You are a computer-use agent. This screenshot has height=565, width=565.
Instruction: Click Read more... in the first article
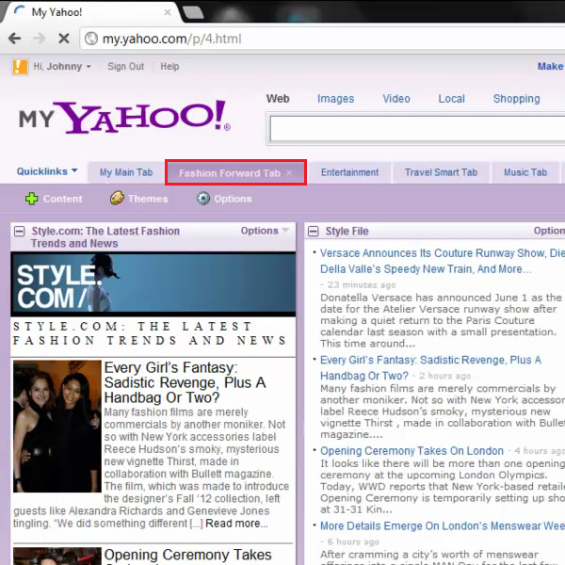click(236, 524)
